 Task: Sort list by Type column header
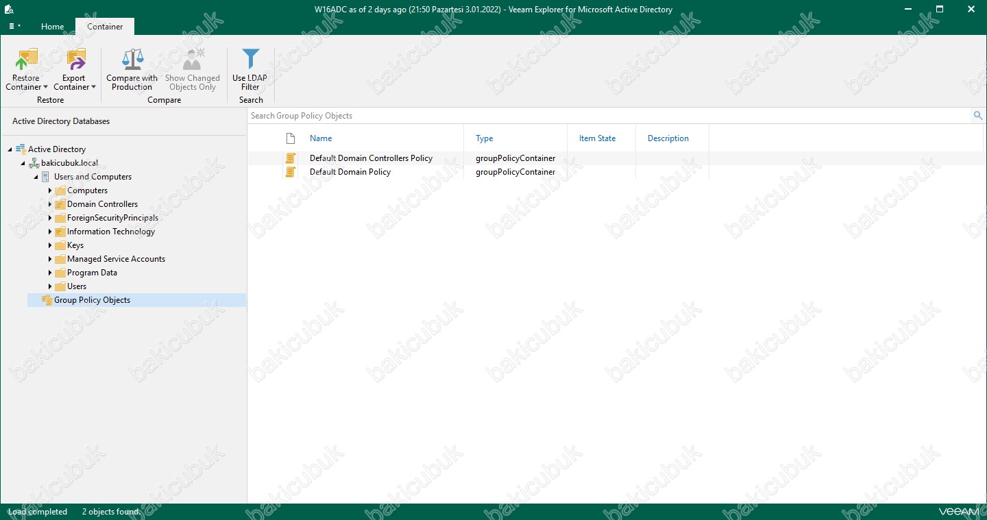484,138
